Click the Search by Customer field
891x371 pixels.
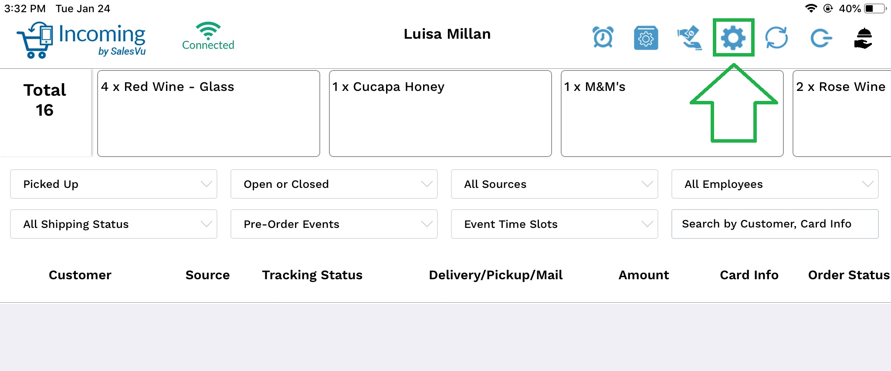point(775,224)
